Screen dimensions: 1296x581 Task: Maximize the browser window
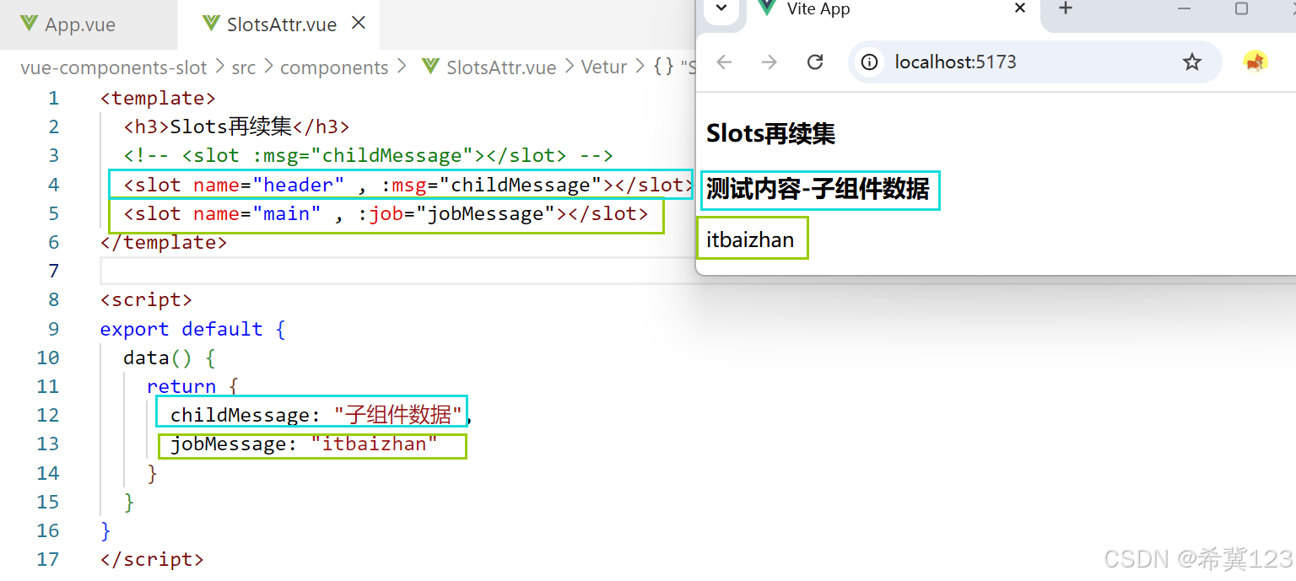coord(1241,8)
